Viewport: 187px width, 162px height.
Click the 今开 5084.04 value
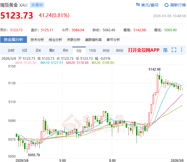(x=78, y=30)
